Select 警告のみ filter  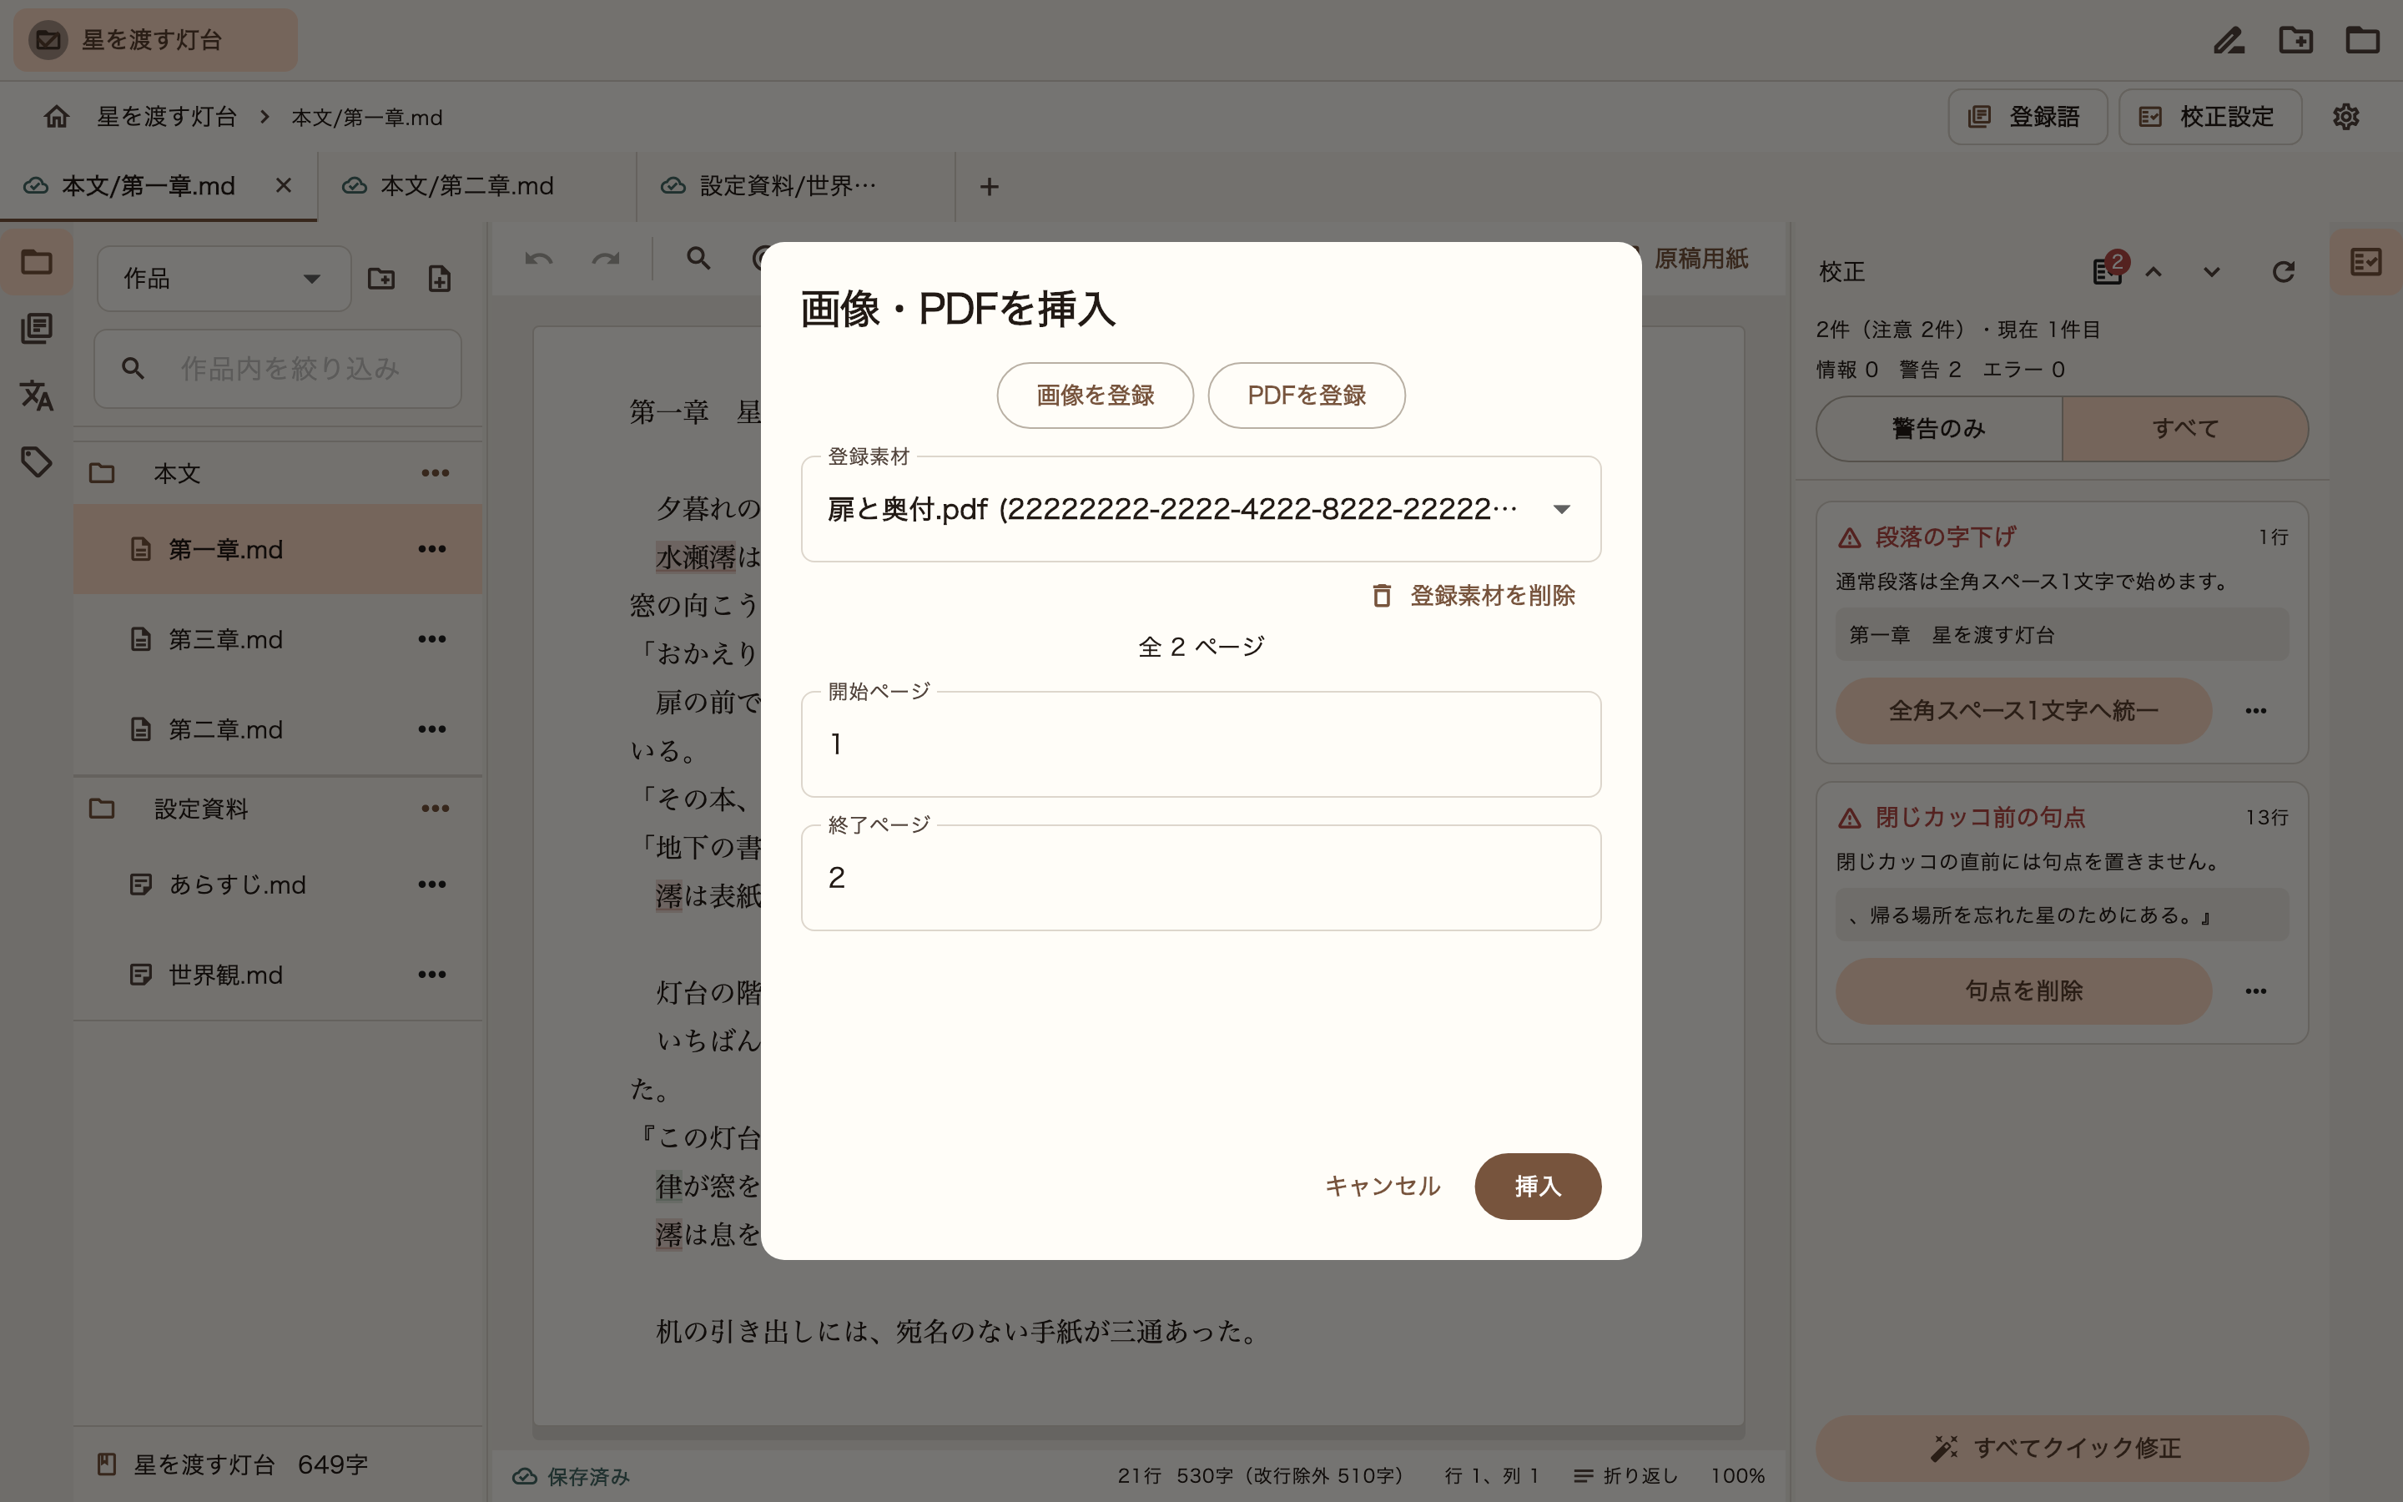point(1938,428)
